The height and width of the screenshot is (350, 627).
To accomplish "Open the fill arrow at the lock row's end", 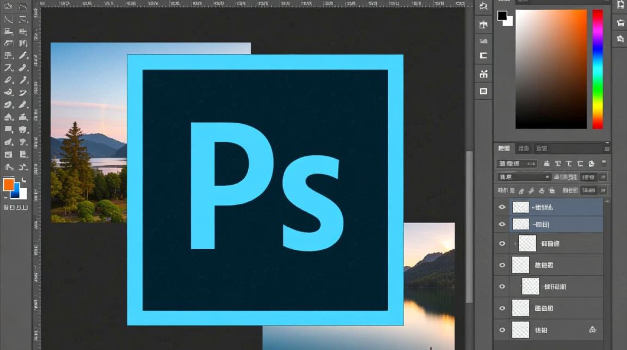I will pyautogui.click(x=603, y=190).
